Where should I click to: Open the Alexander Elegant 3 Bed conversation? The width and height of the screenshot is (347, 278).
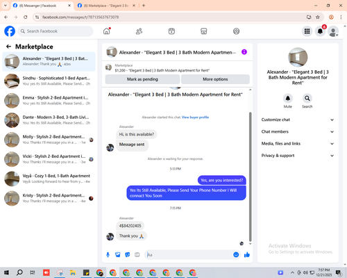pyautogui.click(x=49, y=62)
